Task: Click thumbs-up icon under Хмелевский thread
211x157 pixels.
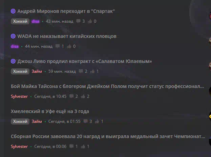Action: (97, 121)
